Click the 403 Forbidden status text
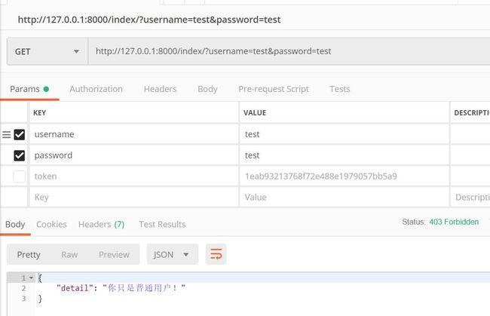This screenshot has width=490, height=316. coord(454,222)
